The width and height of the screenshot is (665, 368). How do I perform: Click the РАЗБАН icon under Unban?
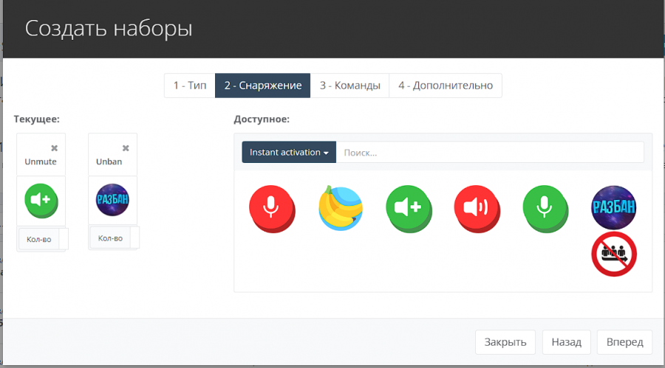point(113,200)
